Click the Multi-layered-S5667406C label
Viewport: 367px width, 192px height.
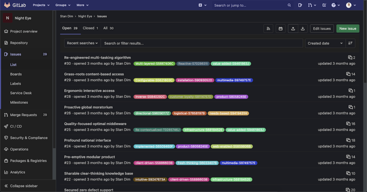pos(154,64)
